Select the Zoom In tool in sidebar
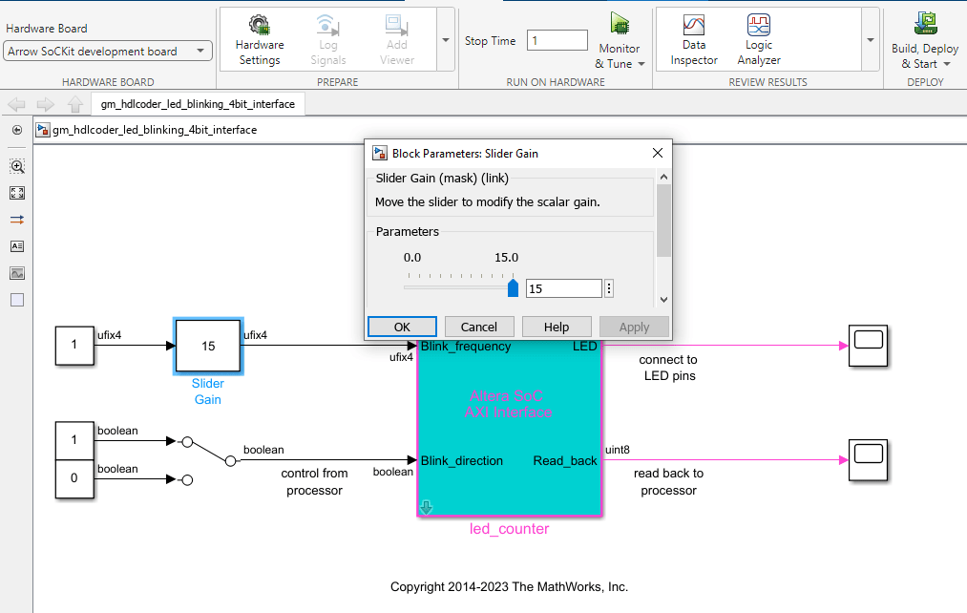The width and height of the screenshot is (967, 613). 17,166
